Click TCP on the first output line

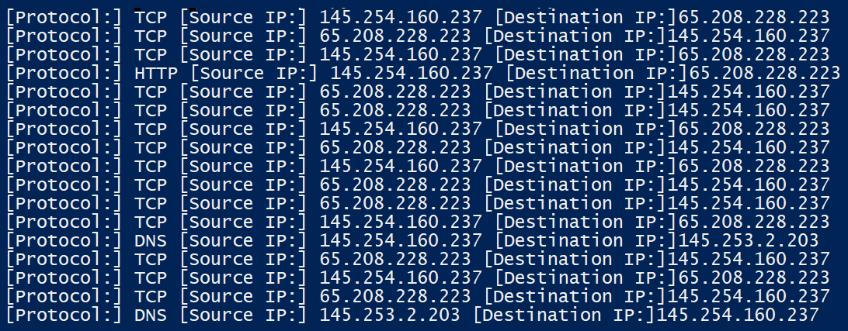click(151, 18)
